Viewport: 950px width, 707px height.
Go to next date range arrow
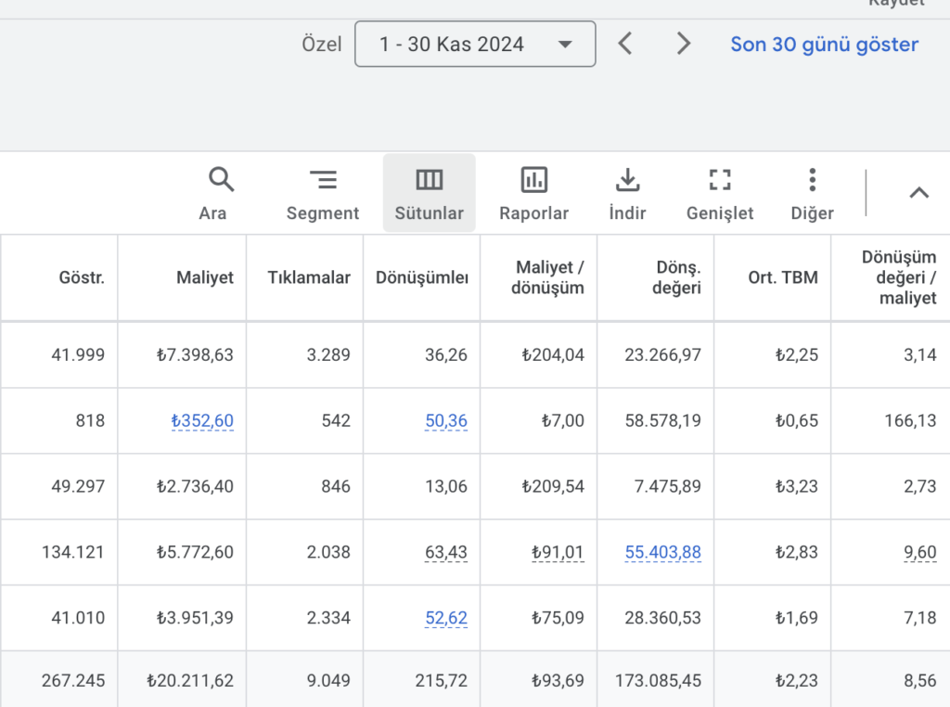(684, 44)
